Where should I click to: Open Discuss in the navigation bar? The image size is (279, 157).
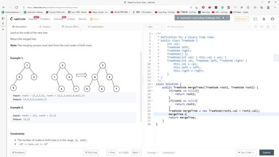(82, 19)
